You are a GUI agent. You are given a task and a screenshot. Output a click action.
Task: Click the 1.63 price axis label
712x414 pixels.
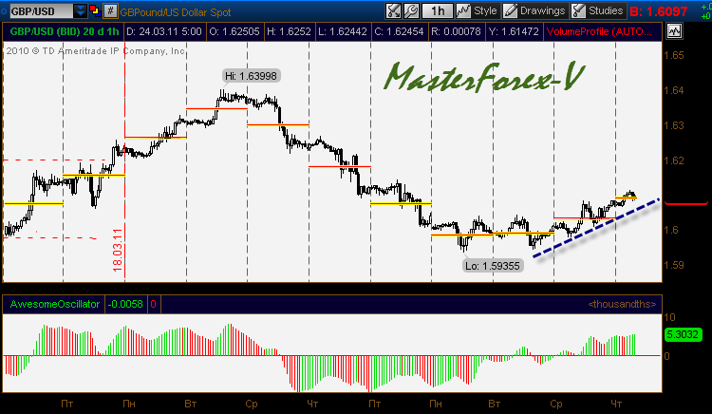pos(673,125)
